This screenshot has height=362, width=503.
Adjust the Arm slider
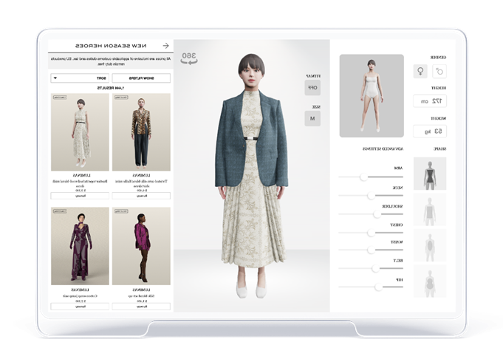362,178
